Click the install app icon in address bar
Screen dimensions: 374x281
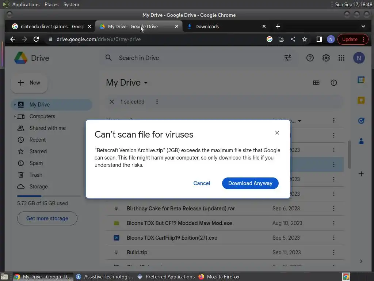[x=281, y=39]
